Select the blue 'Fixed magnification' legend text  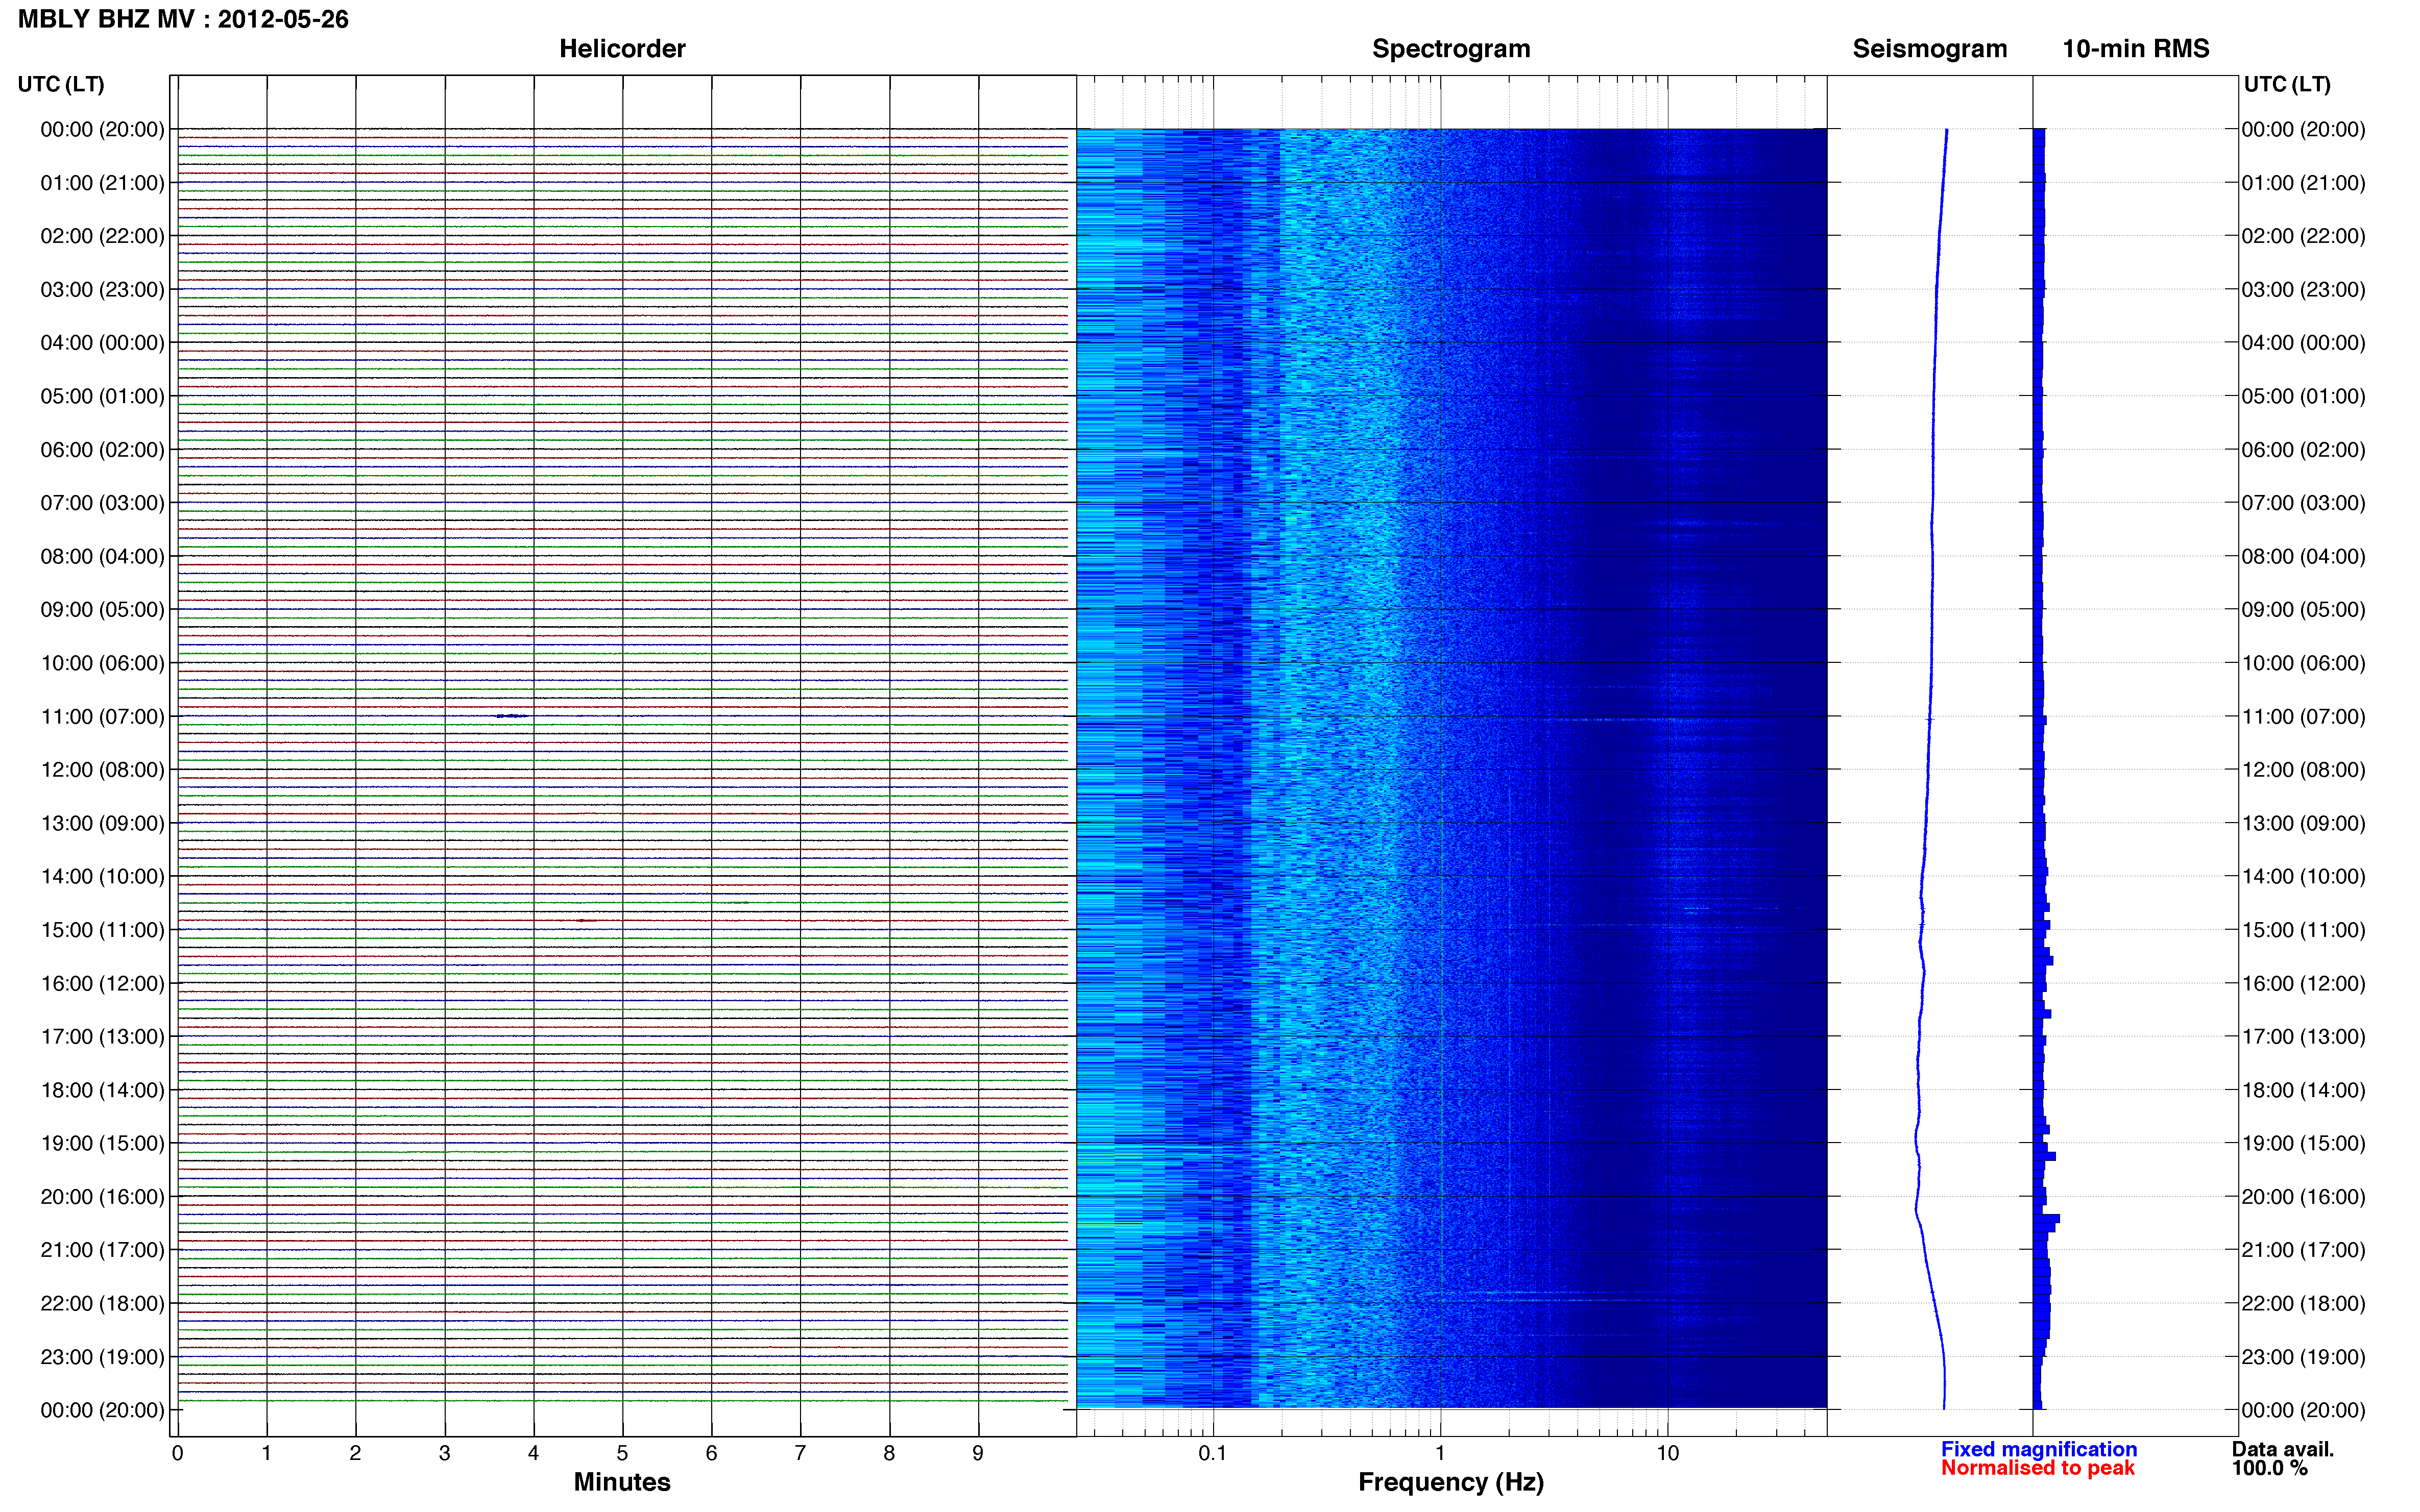click(x=2039, y=1449)
